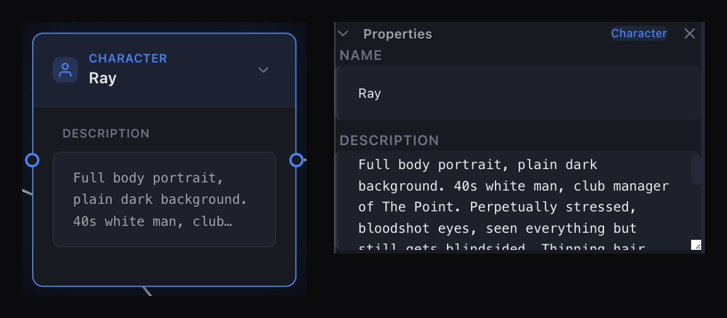The width and height of the screenshot is (727, 318).
Task: Click the description preview box in Ray node
Action: [x=164, y=199]
